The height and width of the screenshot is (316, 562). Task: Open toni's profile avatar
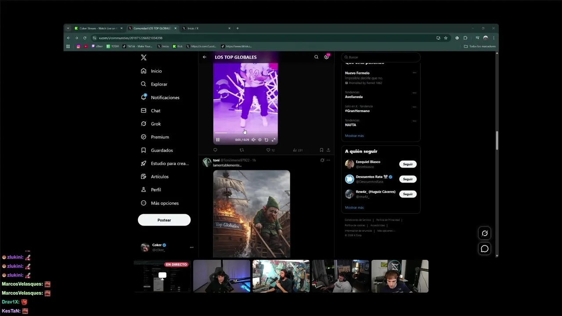206,162
